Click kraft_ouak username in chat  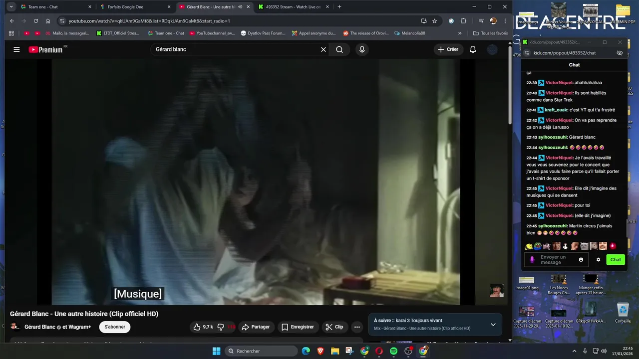(556, 110)
